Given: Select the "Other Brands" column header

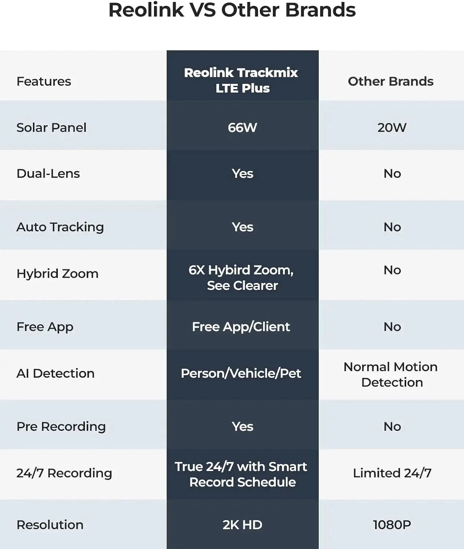Looking at the screenshot, I should point(390,81).
